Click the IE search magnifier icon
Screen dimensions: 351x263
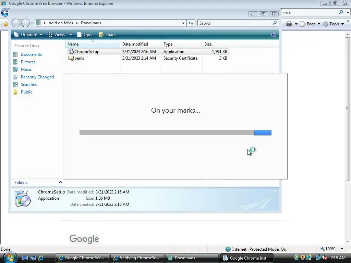[341, 12]
